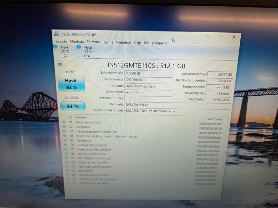This screenshot has height=208, width=278.
Task: Click the status dot for Kriittinen varoitus
Action: coord(64,122)
